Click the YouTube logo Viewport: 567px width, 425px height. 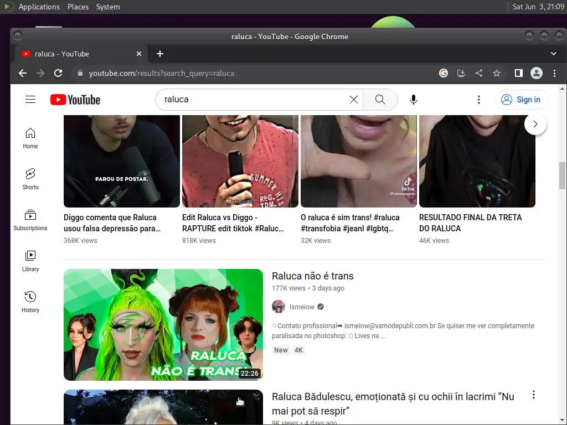75,100
